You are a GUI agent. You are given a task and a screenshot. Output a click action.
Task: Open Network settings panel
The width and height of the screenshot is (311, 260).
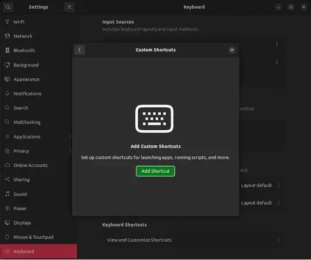tap(39, 36)
